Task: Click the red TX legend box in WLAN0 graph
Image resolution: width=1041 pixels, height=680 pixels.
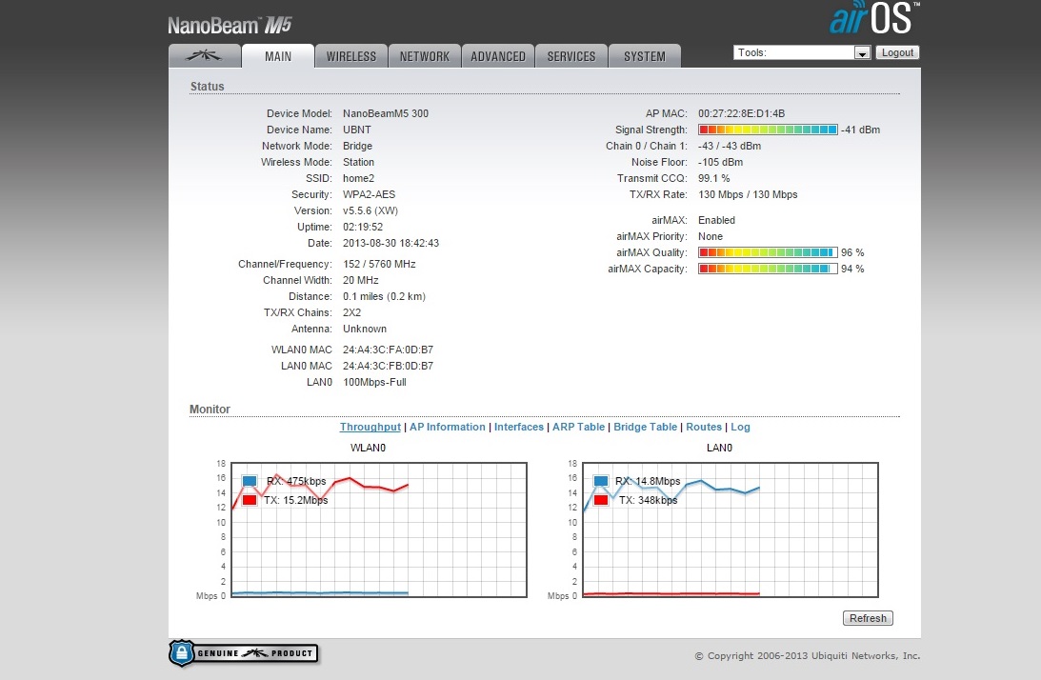Action: click(x=250, y=500)
